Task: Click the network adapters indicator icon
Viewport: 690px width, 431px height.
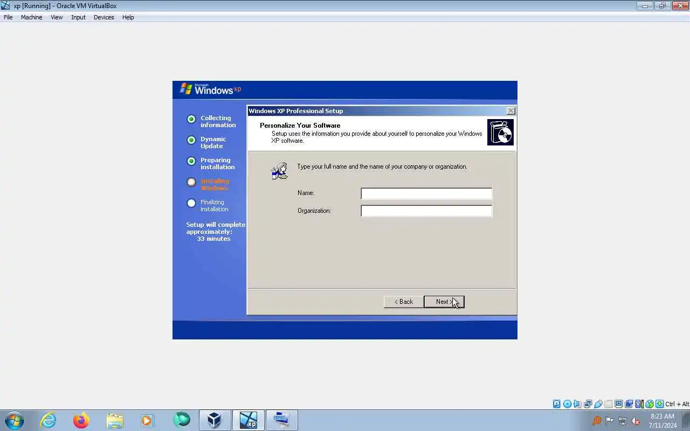Action: pos(588,404)
